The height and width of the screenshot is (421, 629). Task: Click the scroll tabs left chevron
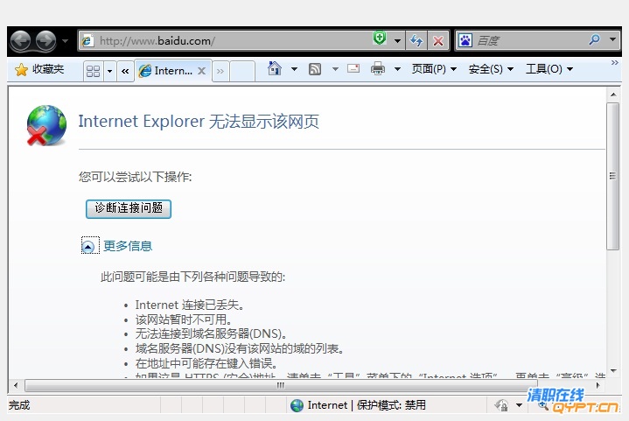pos(125,72)
